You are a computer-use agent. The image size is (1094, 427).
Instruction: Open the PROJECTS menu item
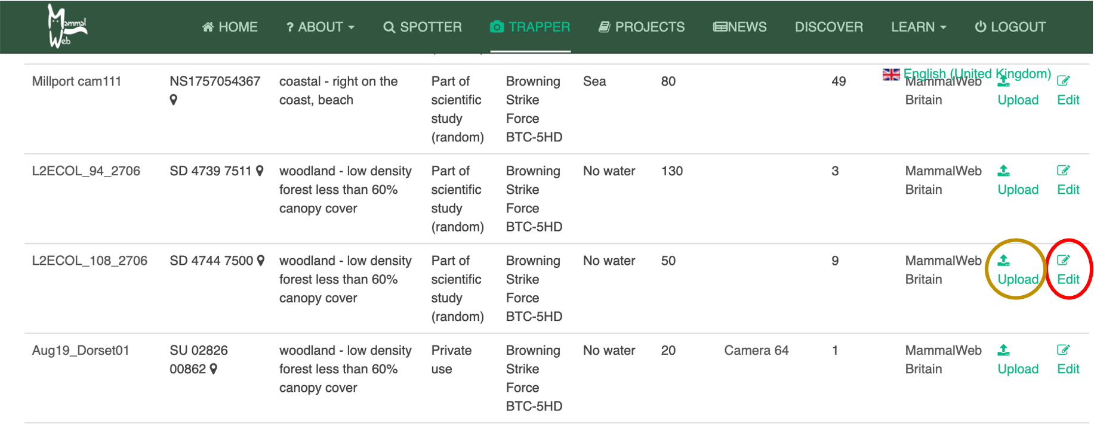[x=642, y=27]
